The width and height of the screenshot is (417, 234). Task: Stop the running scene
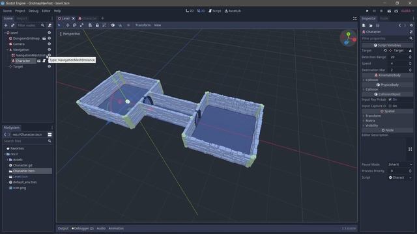coord(381,11)
